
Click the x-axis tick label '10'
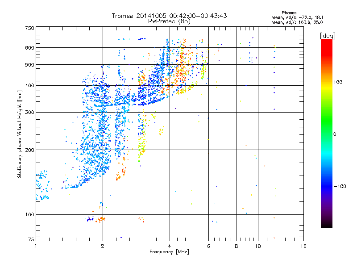pos(258,246)
